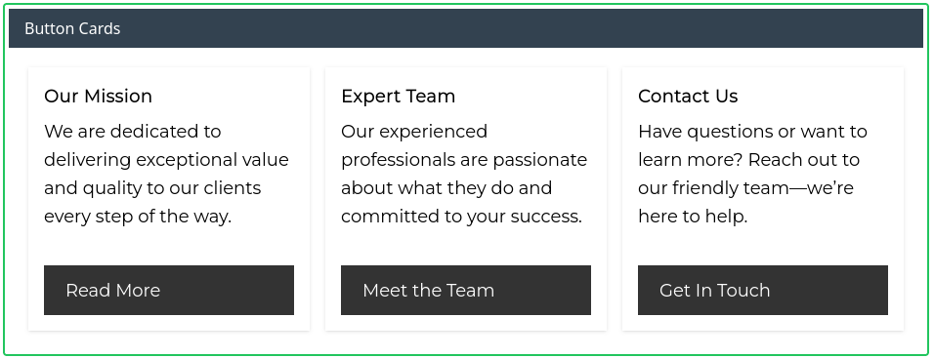Click the line "delivering exceptional value"
This screenshot has width=934, height=358.
point(166,159)
